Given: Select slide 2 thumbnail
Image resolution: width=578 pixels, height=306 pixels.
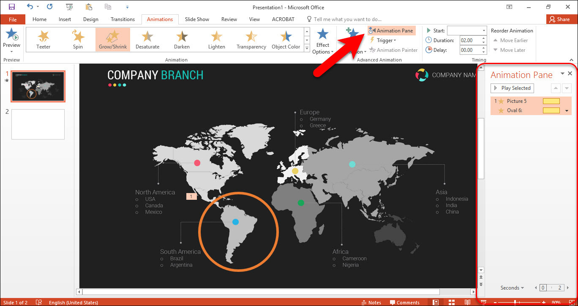Looking at the screenshot, I should (x=38, y=124).
